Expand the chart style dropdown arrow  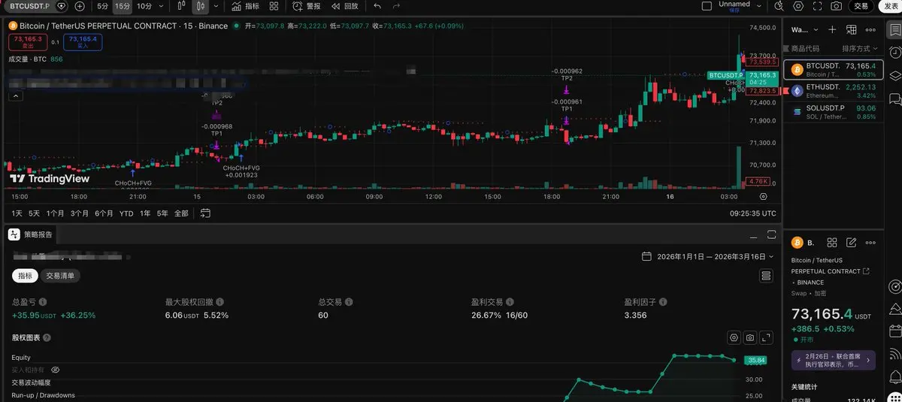coord(216,6)
